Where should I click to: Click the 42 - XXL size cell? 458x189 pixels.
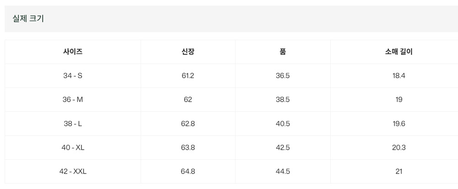(x=73, y=171)
